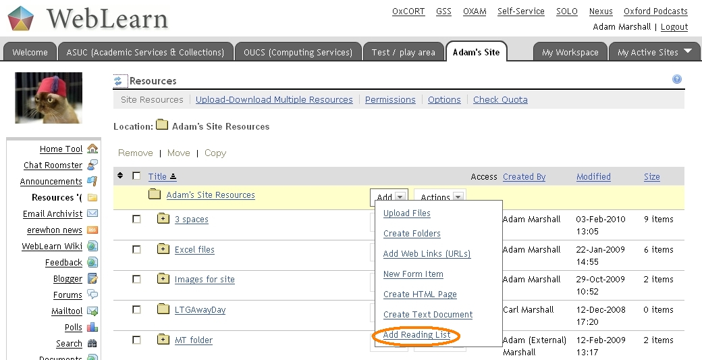Switch to the Test / play area tab
702x360 pixels.
coord(403,52)
